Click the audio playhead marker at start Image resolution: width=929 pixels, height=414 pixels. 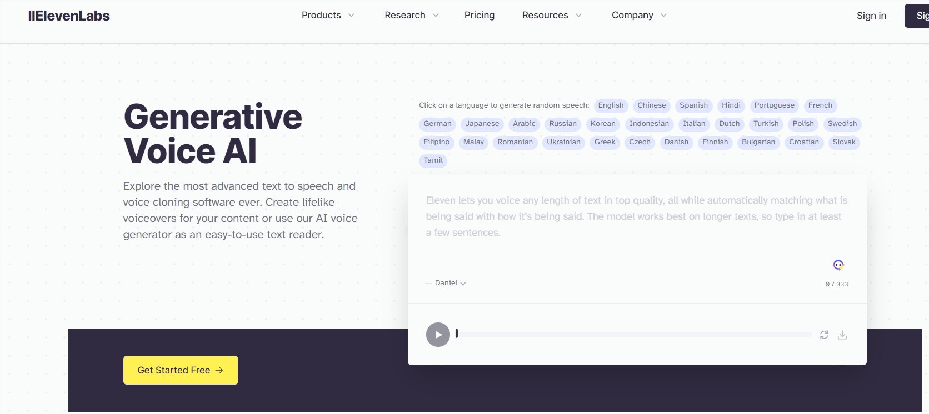coord(457,334)
